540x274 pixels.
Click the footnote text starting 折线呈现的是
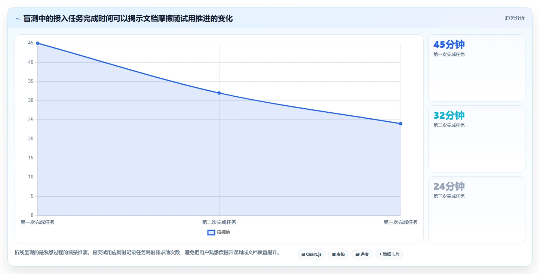tap(147, 253)
